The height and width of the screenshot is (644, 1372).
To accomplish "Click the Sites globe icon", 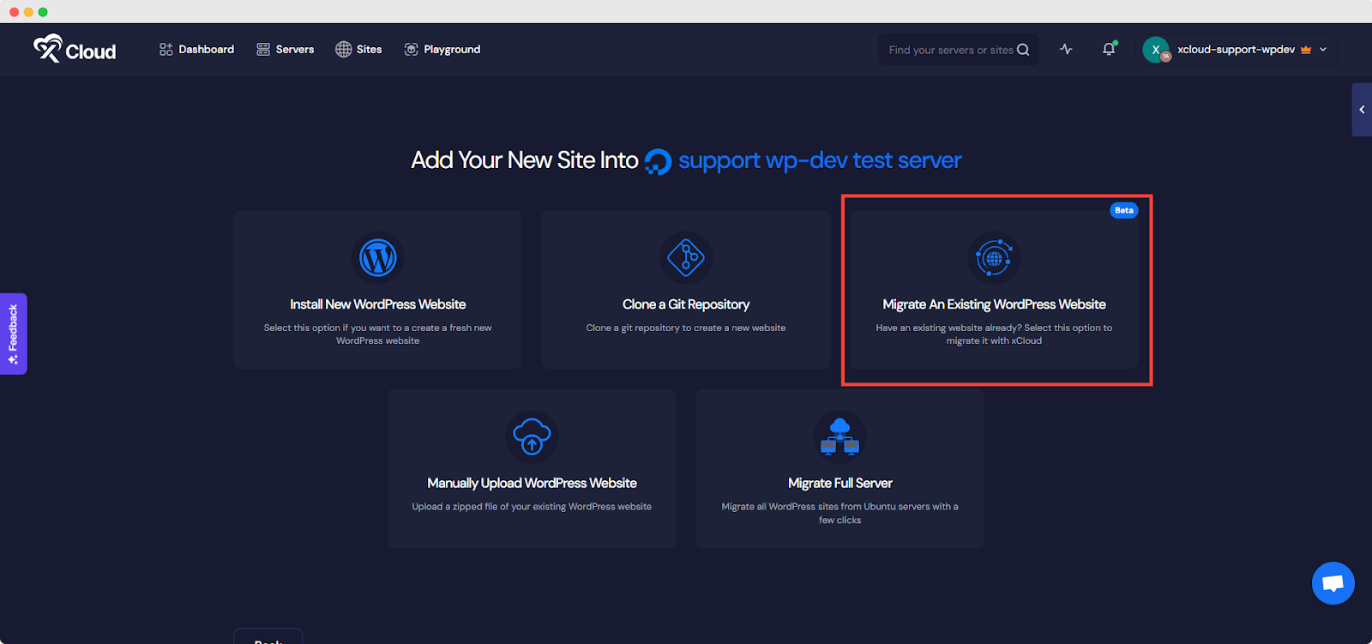I will pos(344,50).
